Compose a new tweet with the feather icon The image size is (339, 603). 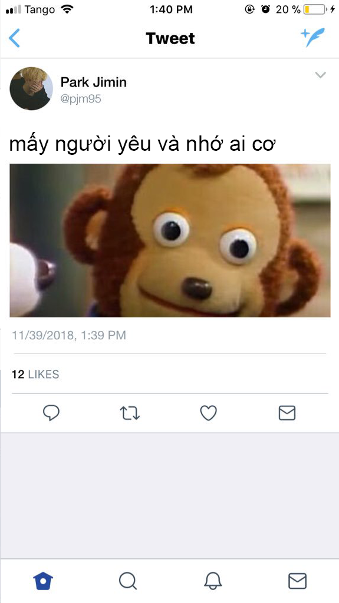pyautogui.click(x=313, y=37)
